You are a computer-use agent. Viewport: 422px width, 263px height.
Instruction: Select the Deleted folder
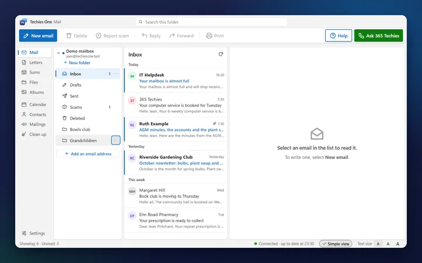point(88,118)
